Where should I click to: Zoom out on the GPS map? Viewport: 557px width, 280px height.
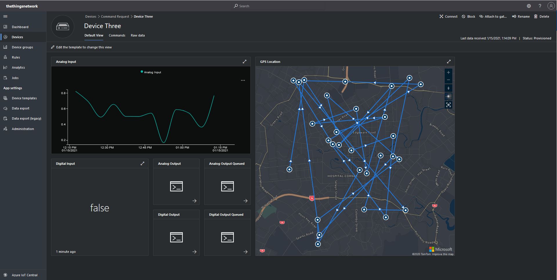point(448,80)
